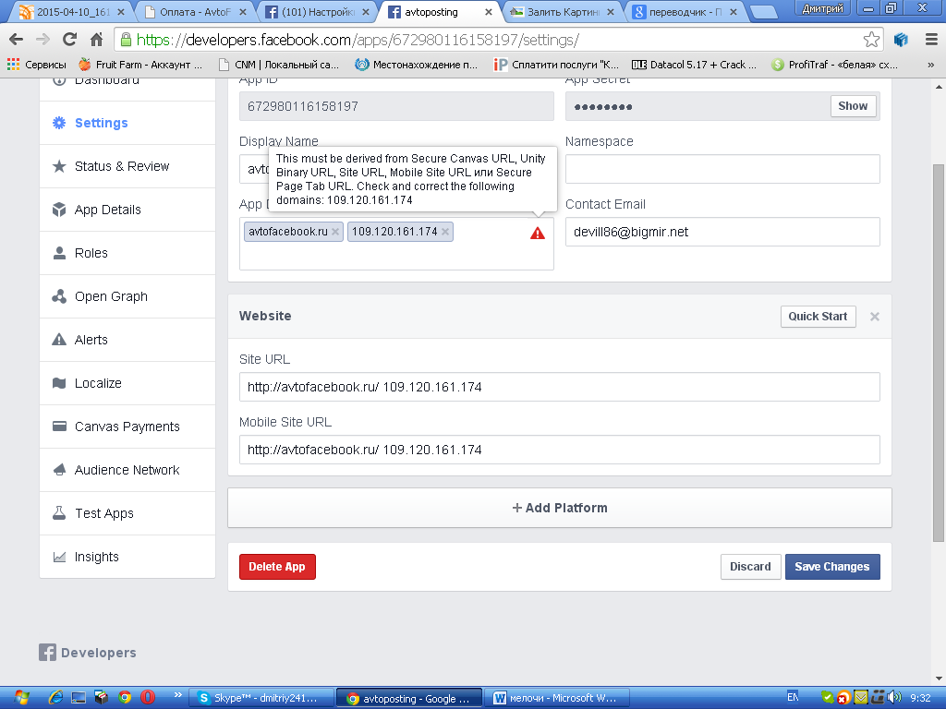Viewport: 946px width, 709px height.
Task: Launch Opera from quick launch
Action: click(x=148, y=698)
